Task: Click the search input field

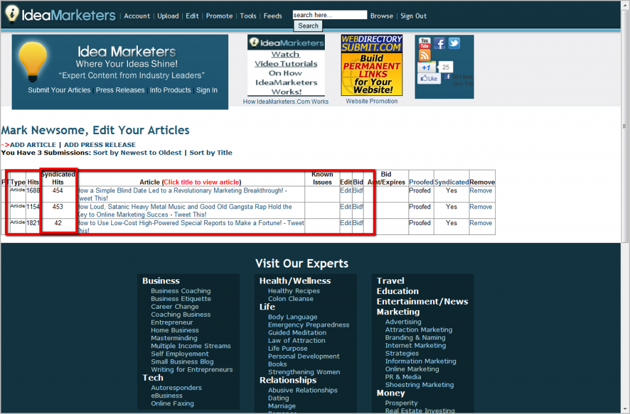Action: point(329,14)
